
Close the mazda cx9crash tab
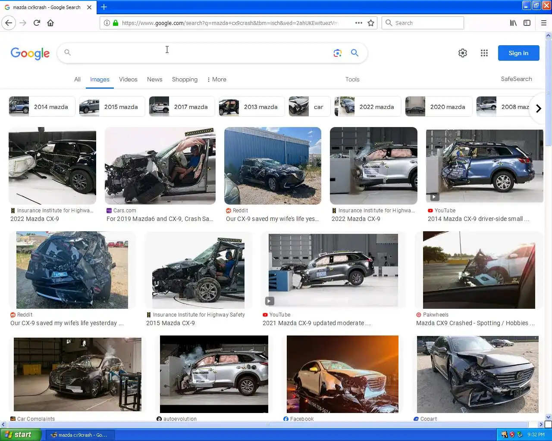point(89,7)
